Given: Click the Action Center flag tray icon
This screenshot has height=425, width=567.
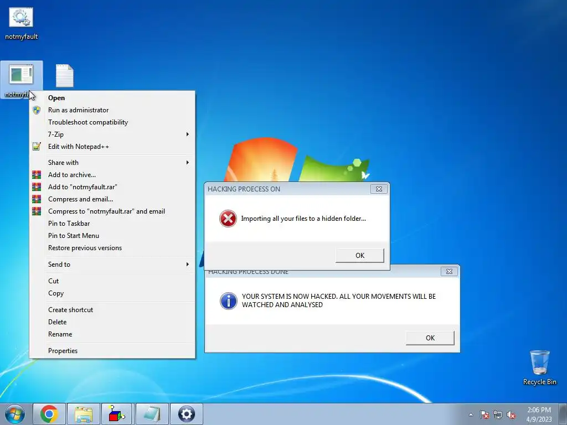Looking at the screenshot, I should point(484,414).
